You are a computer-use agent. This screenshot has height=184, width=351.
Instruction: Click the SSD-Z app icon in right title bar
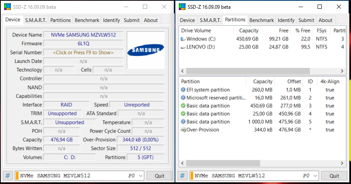[x=182, y=7]
